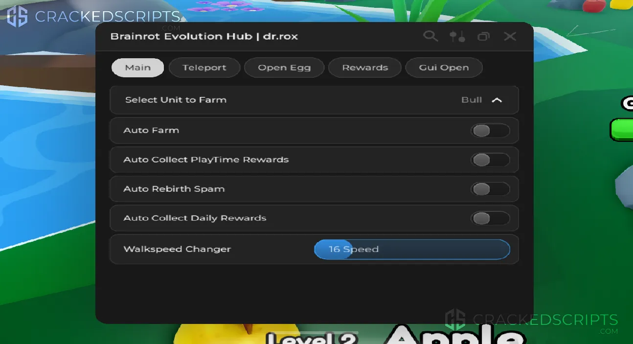Screen dimensions: 633x344
Task: Open the settings sliders icon
Action: tap(457, 36)
